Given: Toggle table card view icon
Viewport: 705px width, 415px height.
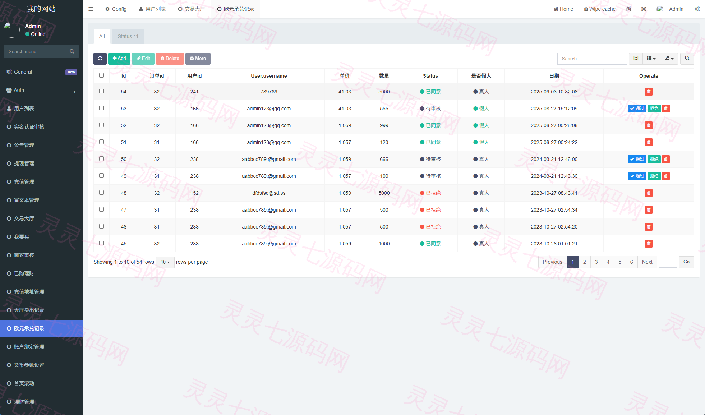Looking at the screenshot, I should tap(636, 59).
